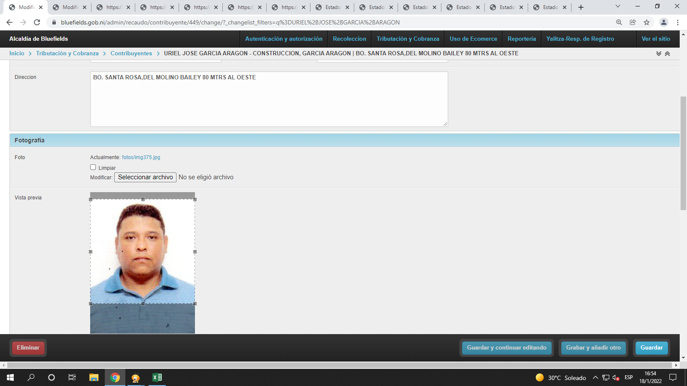Open File Explorer from taskbar

(x=94, y=377)
